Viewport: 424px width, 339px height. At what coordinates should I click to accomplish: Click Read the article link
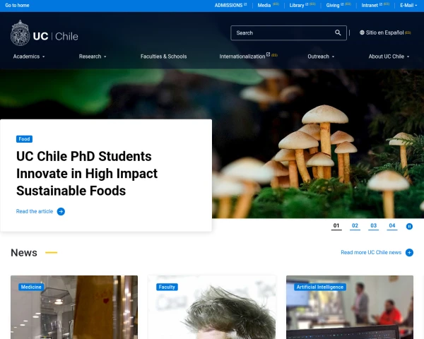(x=35, y=211)
